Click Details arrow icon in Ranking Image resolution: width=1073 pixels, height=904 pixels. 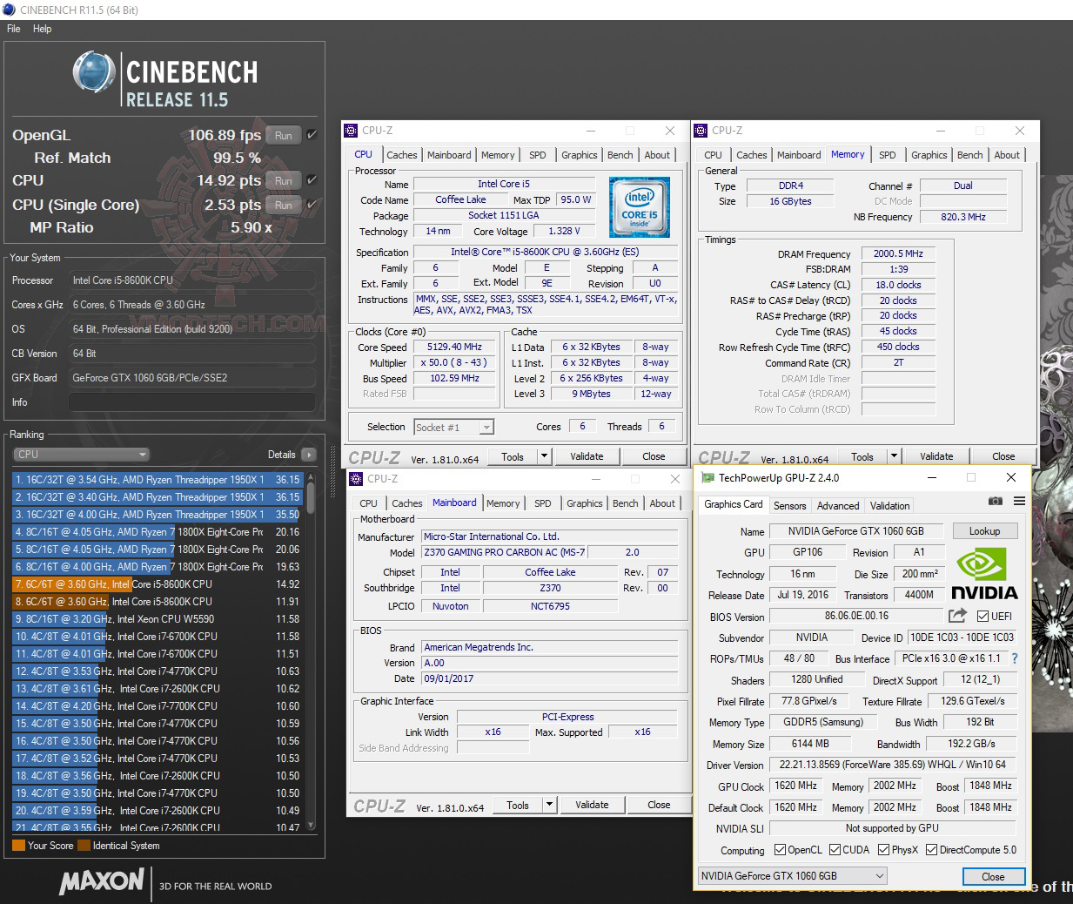coord(309,455)
